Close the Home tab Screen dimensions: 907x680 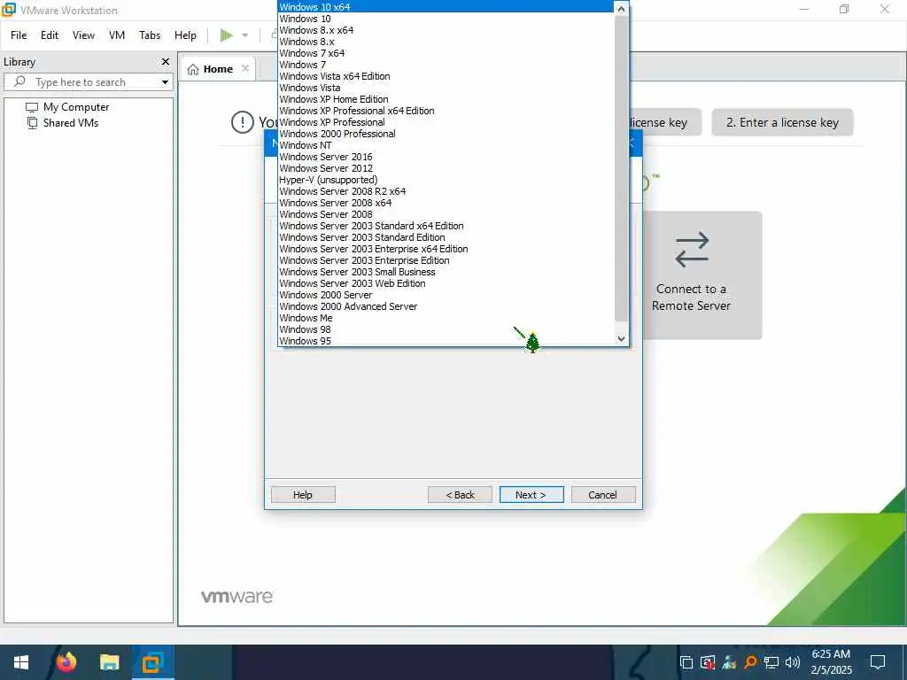click(x=245, y=68)
